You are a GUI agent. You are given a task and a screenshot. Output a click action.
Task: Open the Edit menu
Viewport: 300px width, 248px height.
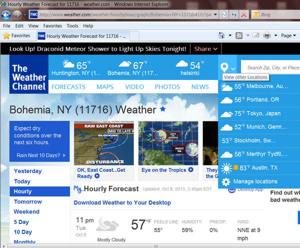[x=19, y=26]
